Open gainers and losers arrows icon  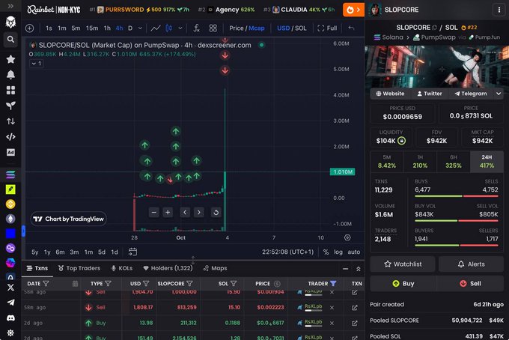click(10, 121)
